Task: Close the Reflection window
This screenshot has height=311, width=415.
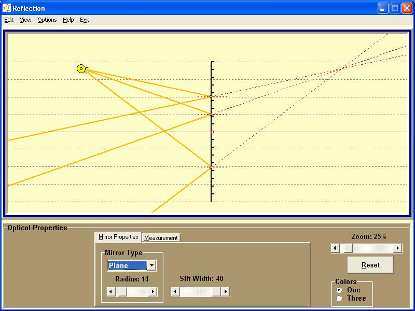Action: tap(407, 8)
